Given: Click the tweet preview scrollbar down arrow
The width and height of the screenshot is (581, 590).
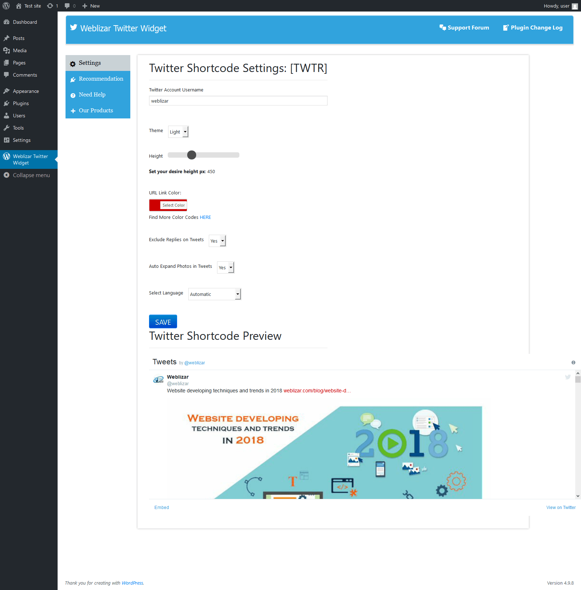Looking at the screenshot, I should point(578,496).
